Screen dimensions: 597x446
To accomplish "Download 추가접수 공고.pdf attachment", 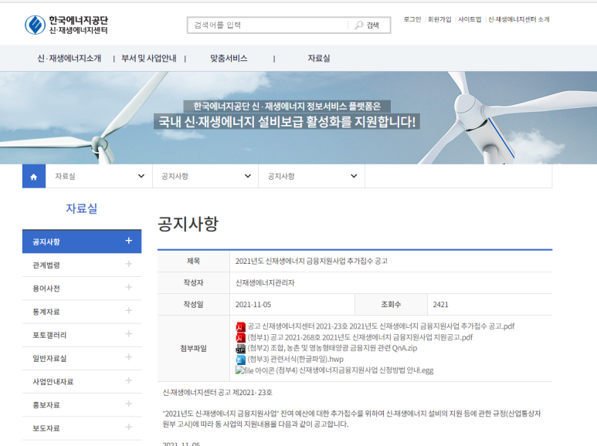I will click(381, 326).
